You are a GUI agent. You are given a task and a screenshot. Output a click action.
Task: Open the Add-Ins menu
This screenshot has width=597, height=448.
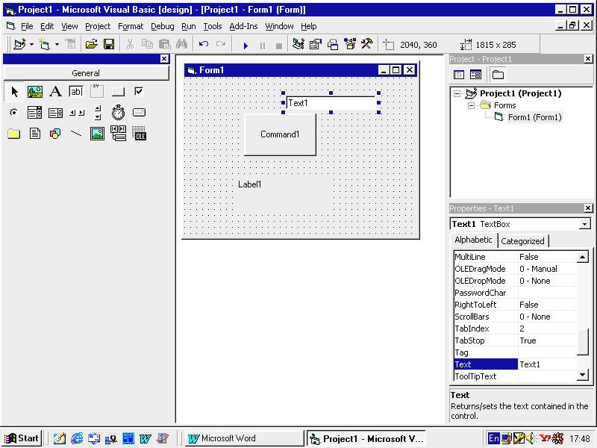coord(244,26)
